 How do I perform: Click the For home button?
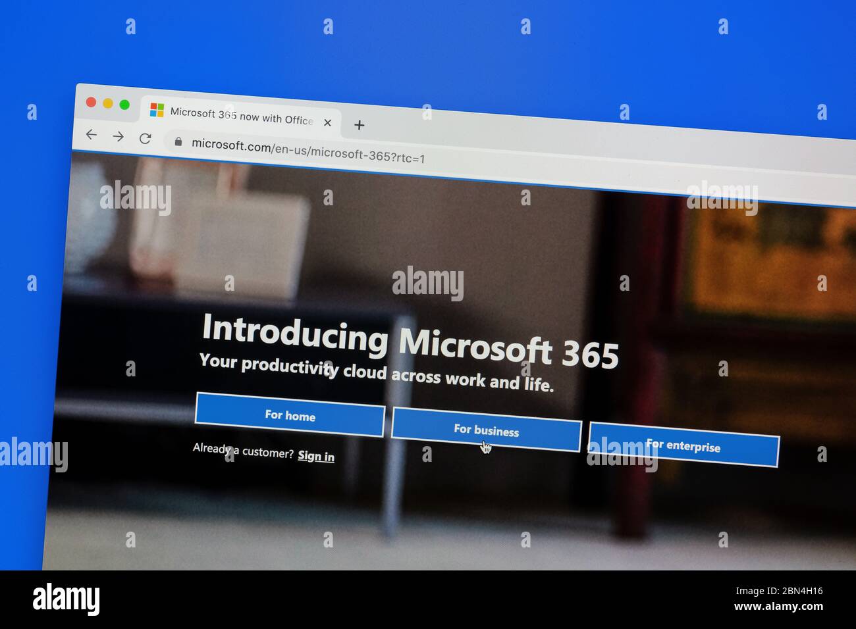[x=290, y=415]
